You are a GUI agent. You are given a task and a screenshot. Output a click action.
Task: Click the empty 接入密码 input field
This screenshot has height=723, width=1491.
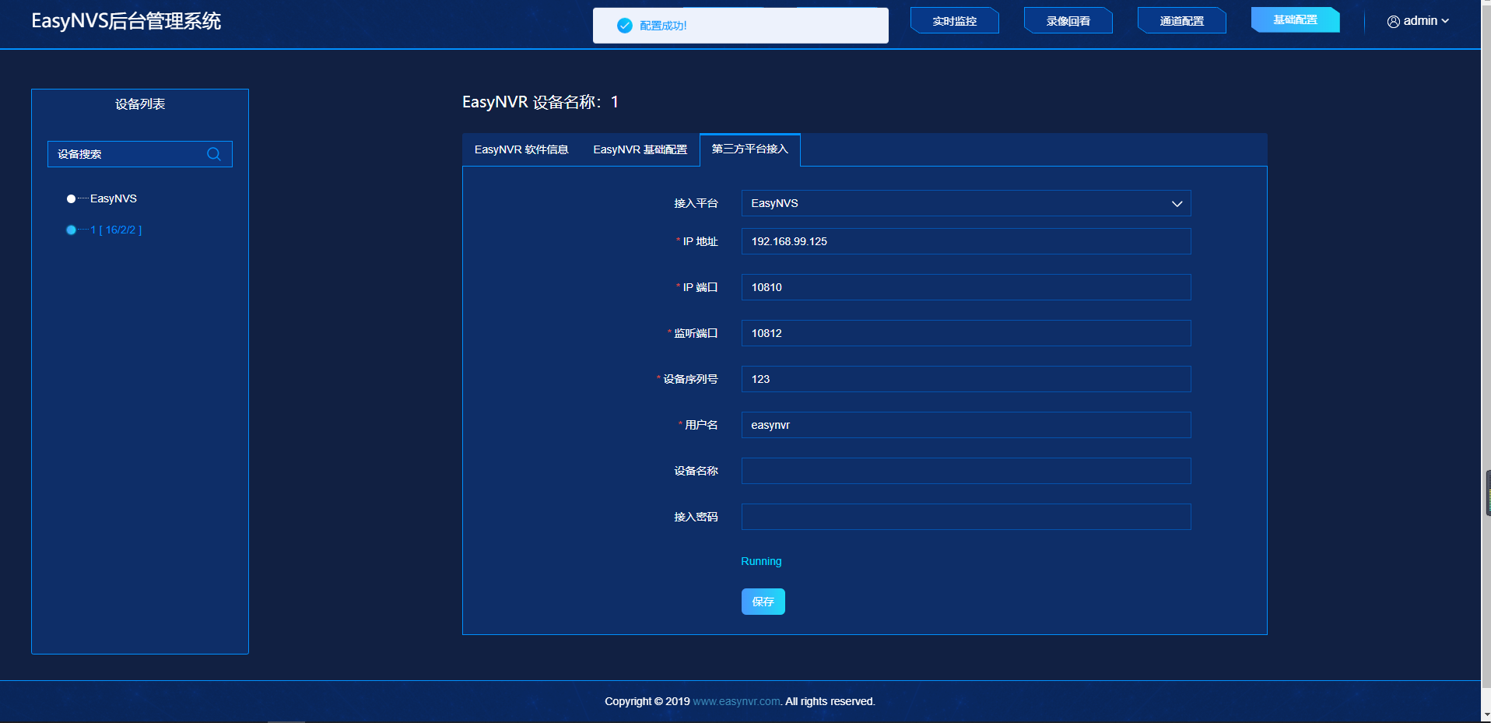point(966,517)
